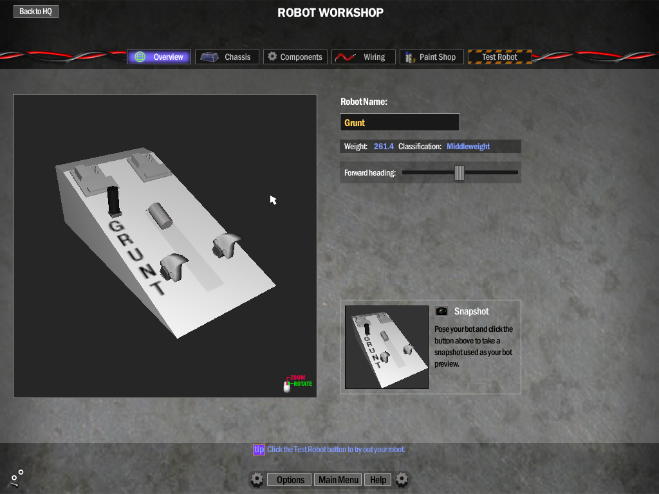Click the red wire icon
The width and height of the screenshot is (659, 494).
pyautogui.click(x=346, y=57)
